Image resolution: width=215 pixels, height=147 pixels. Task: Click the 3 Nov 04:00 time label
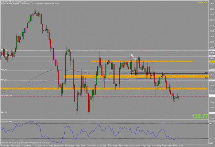click(x=91, y=145)
